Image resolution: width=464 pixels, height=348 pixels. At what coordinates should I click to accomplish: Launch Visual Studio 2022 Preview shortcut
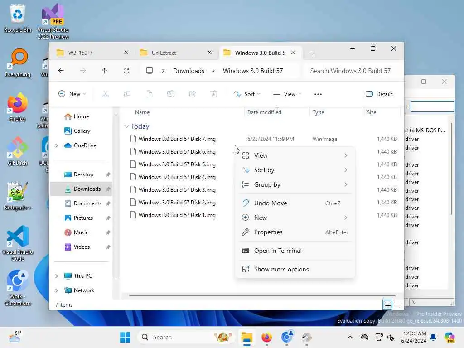click(53, 21)
